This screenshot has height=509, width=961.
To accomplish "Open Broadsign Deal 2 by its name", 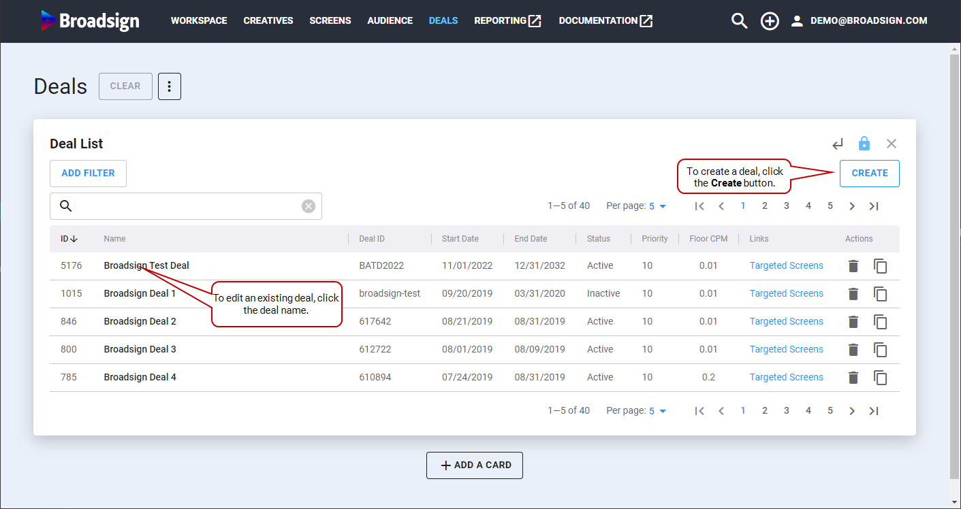I will 140,321.
